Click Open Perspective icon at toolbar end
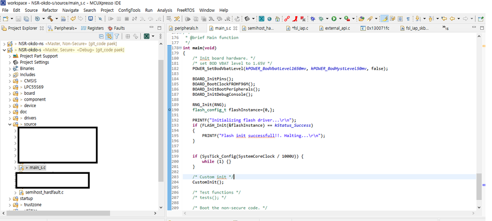The image size is (492, 221). 481,19
